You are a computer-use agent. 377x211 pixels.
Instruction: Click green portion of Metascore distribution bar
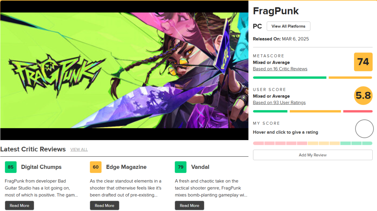coord(290,78)
